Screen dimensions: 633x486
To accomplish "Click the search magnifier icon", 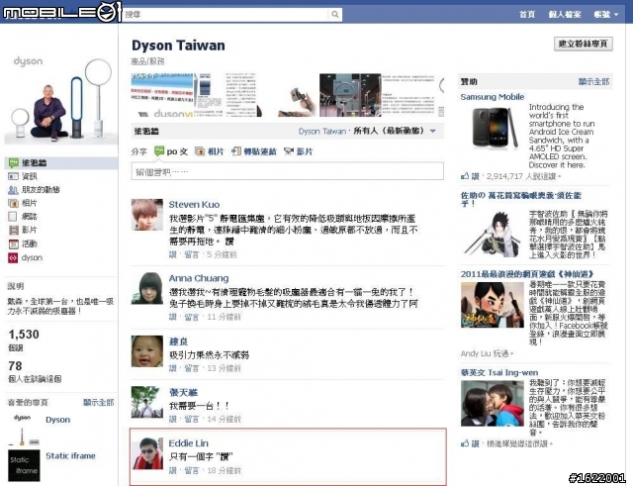I will (334, 15).
